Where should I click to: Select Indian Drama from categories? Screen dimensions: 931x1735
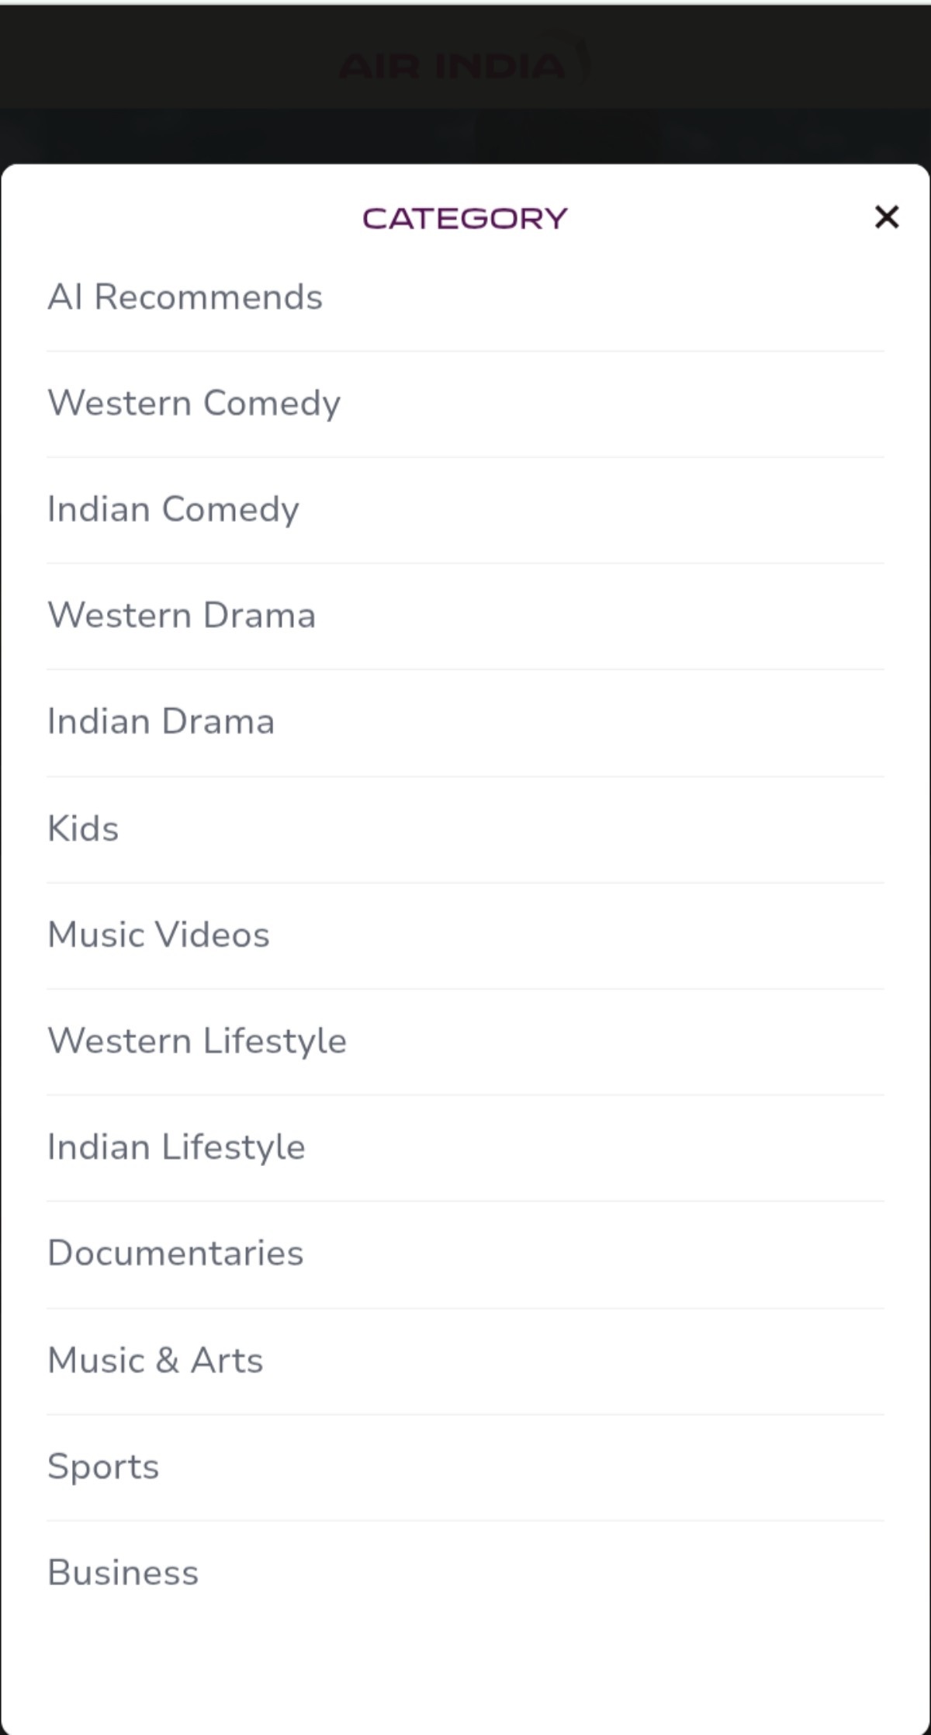pos(161,722)
